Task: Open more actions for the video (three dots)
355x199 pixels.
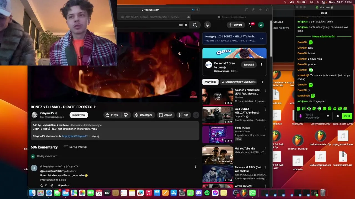Action: coord(196,115)
